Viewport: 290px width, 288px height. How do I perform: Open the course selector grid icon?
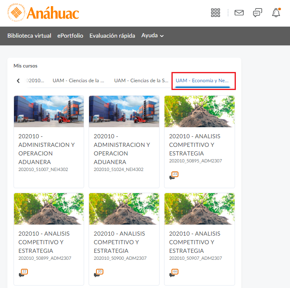(215, 13)
